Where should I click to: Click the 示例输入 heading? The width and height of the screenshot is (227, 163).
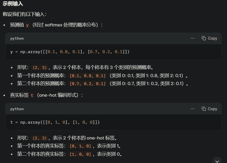(x=13, y=3)
